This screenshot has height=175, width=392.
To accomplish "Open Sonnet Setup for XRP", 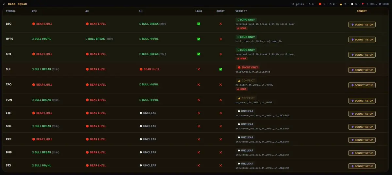I will coord(362,140).
